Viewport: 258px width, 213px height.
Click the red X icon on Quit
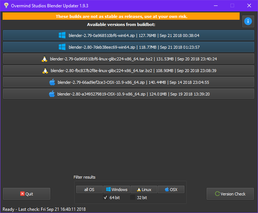tap(22, 194)
